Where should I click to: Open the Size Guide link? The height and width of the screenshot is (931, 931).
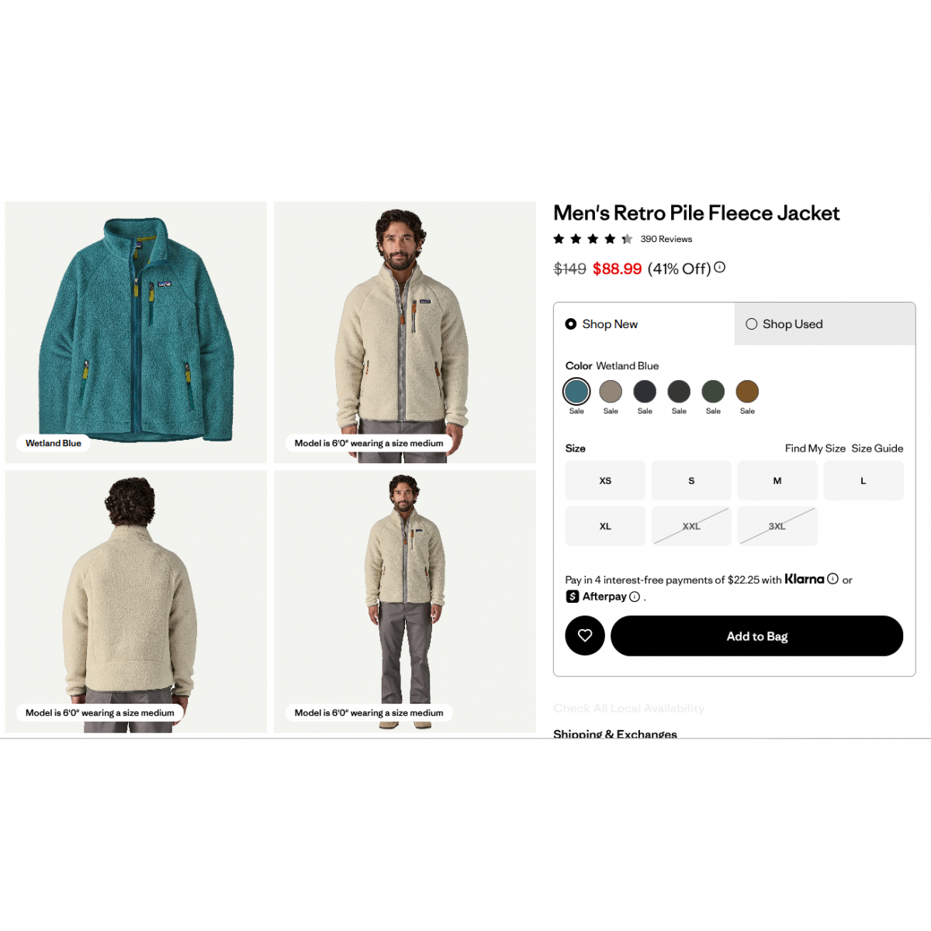coord(877,448)
